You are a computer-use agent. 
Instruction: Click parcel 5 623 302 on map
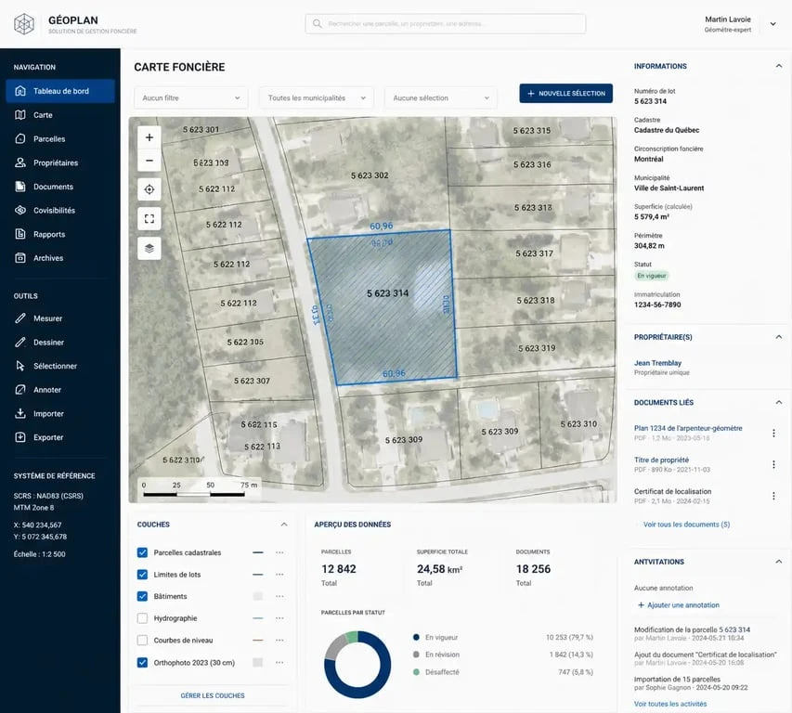pyautogui.click(x=370, y=175)
